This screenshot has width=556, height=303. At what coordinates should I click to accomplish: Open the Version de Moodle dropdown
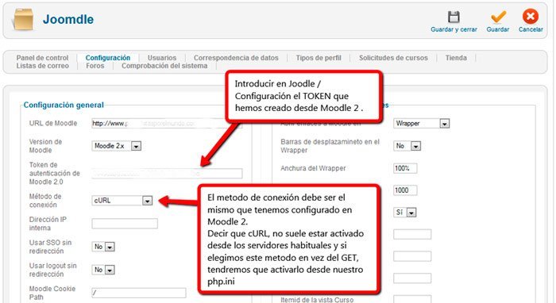[116, 146]
